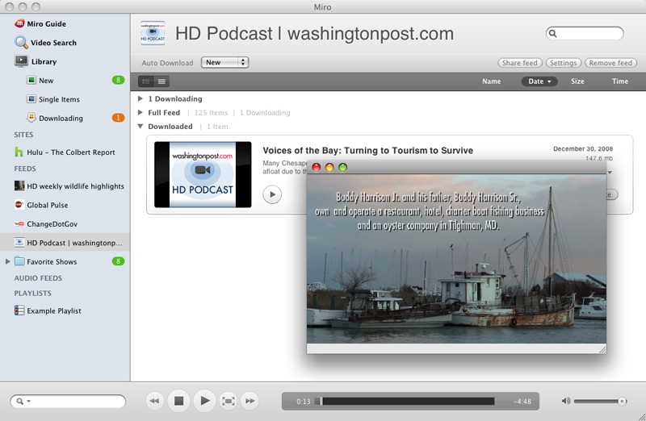Open the Auto Download dropdown
Screen dimensions: 646x421
pyautogui.click(x=224, y=63)
